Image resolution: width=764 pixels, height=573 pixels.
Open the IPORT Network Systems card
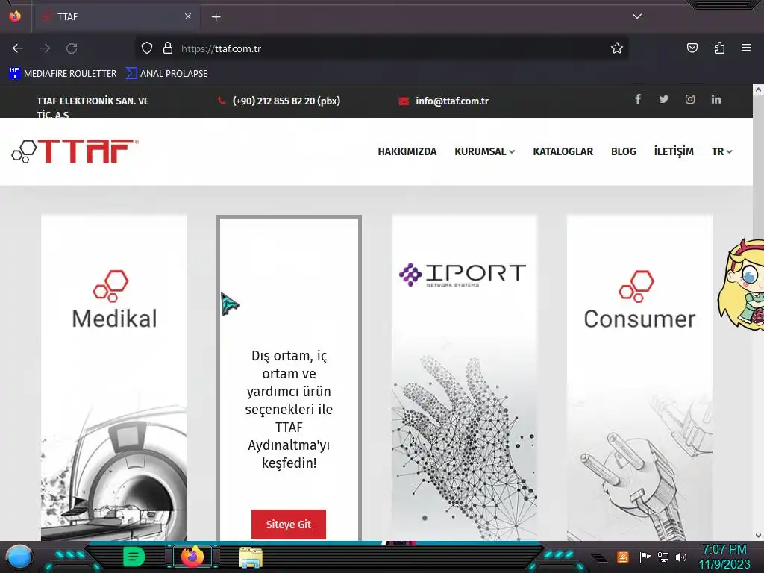(464, 378)
